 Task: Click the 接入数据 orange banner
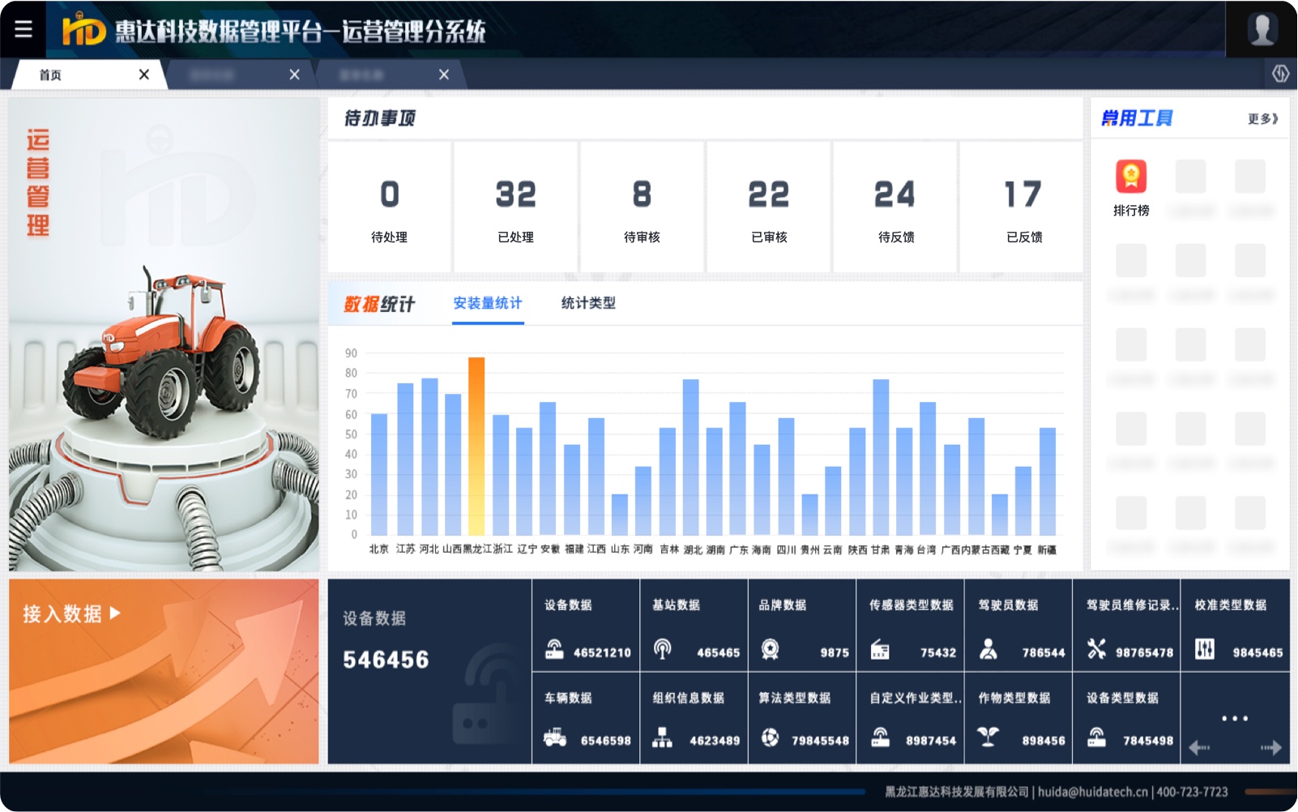[x=164, y=671]
